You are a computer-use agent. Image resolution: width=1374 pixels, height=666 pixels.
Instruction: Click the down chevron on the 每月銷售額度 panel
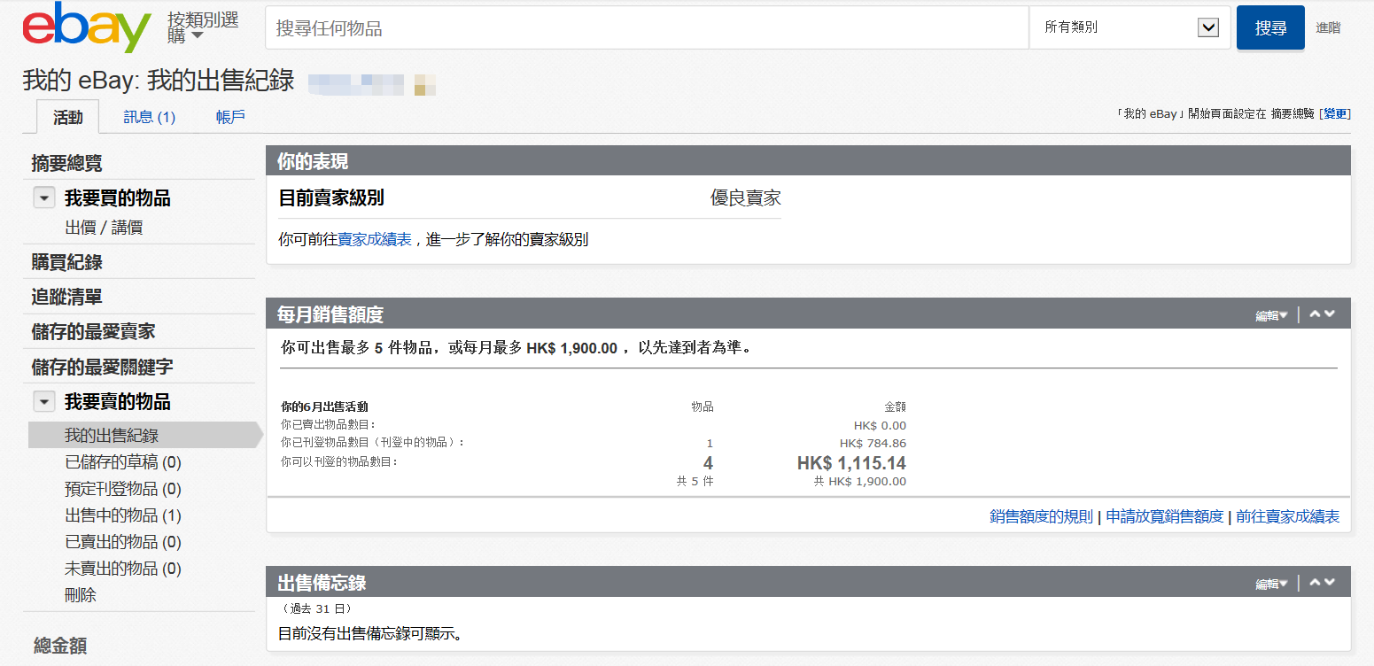1330,314
